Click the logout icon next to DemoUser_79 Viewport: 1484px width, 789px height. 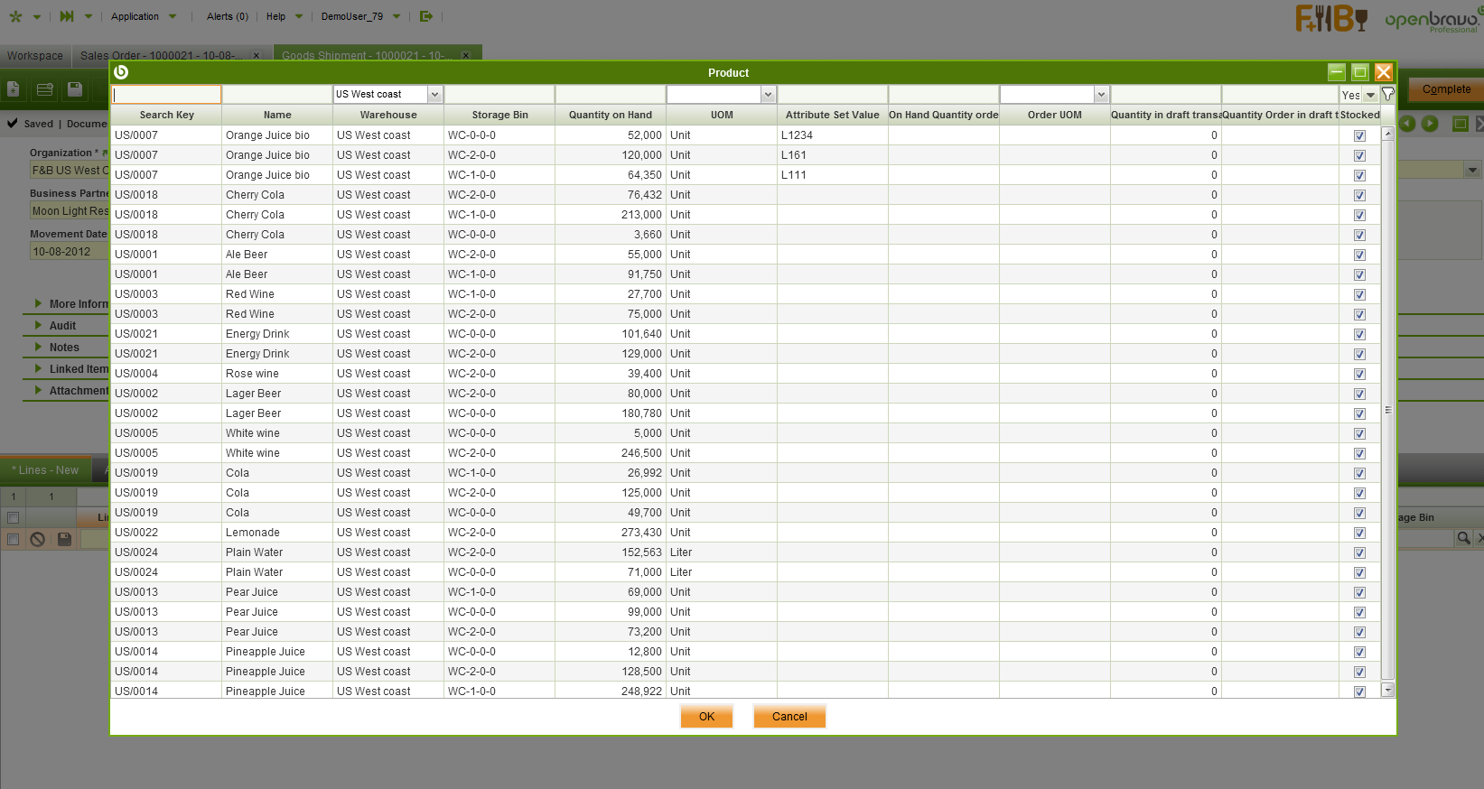tap(426, 16)
